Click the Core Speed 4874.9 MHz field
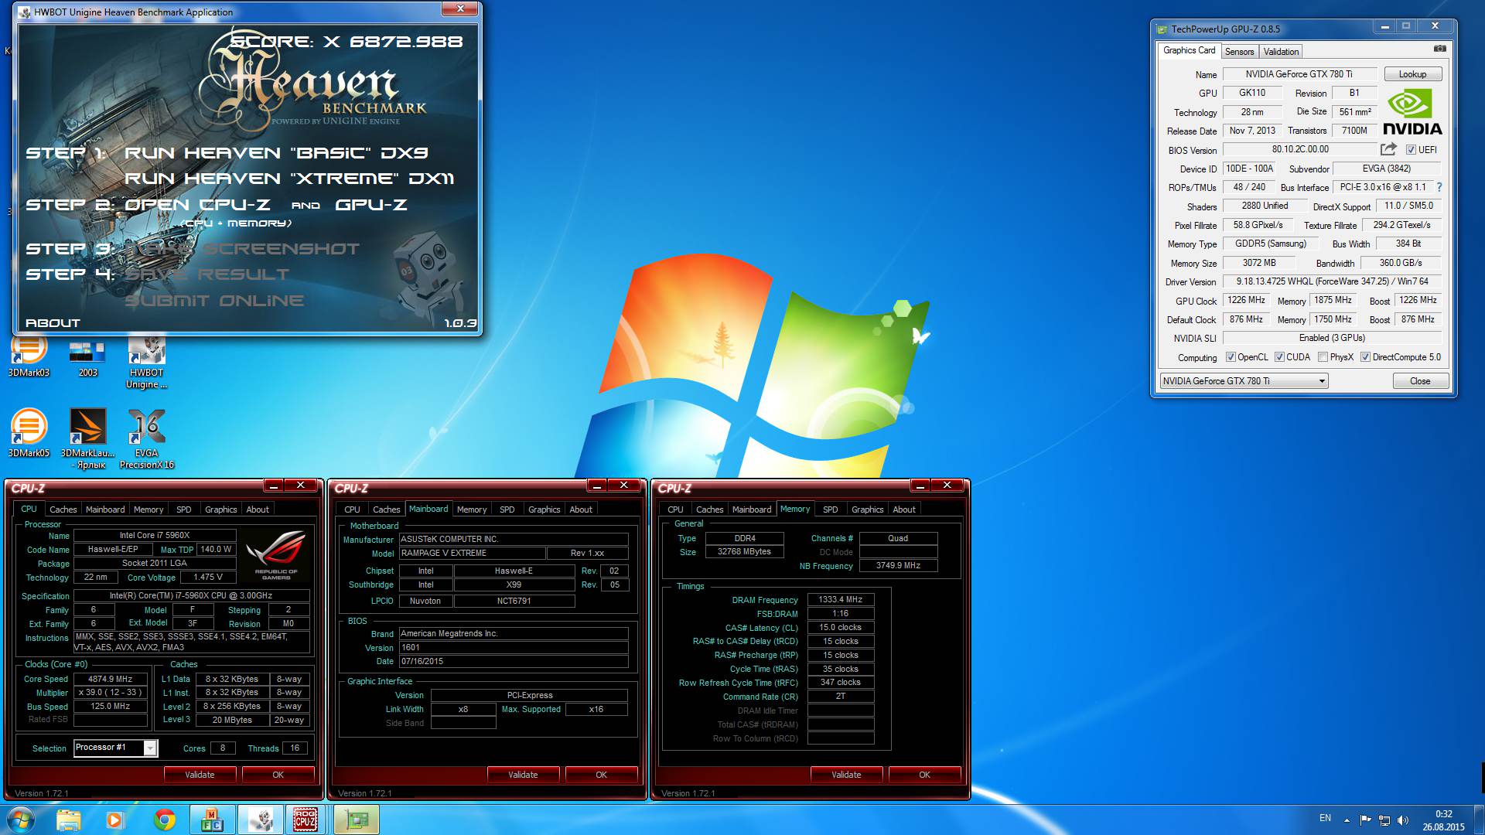1485x835 pixels. tap(111, 679)
